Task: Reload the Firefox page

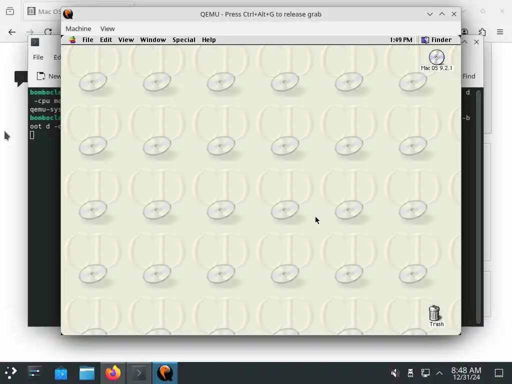Action: [48, 32]
